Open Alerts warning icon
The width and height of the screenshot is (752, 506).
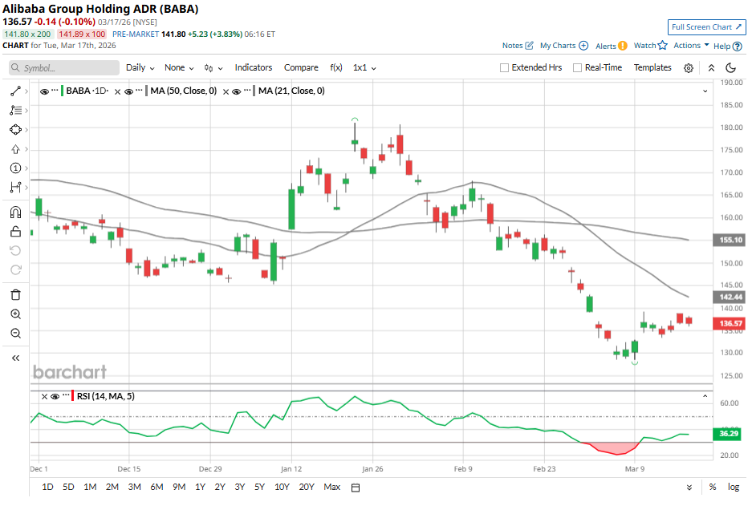623,46
